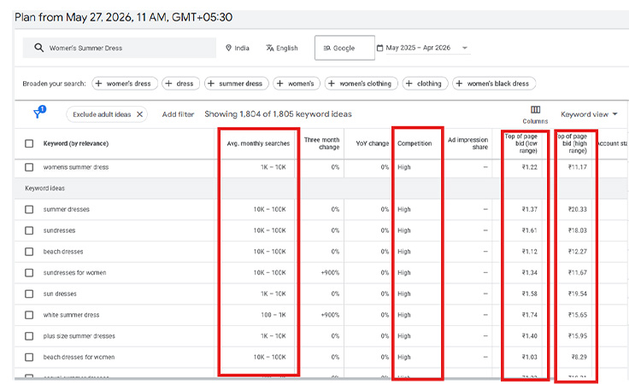Viewport: 641px width, 384px height.
Task: Check the womens summer dress row
Action: coord(29,167)
